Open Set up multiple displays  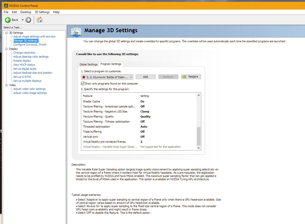click(x=27, y=81)
